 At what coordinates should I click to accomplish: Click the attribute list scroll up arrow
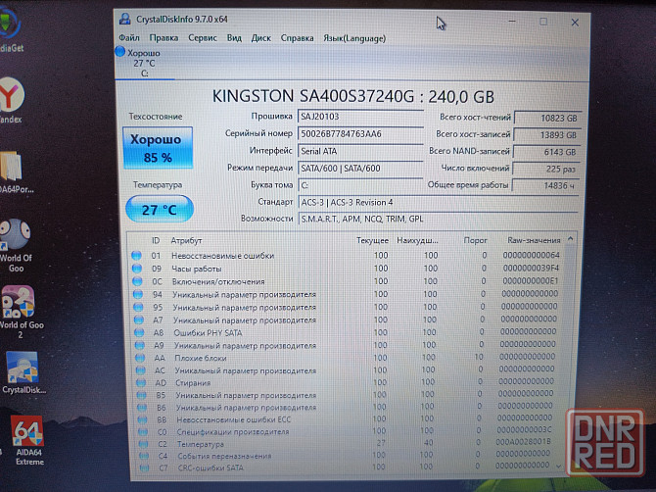pos(570,239)
